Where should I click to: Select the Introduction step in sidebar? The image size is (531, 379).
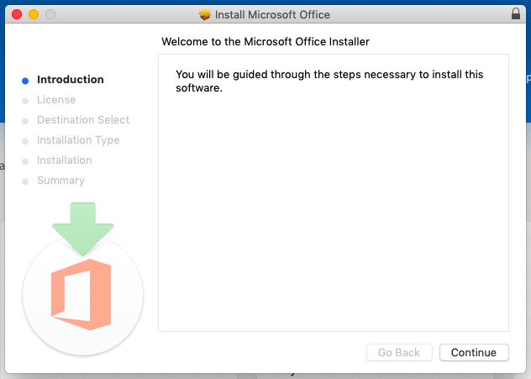click(x=71, y=79)
